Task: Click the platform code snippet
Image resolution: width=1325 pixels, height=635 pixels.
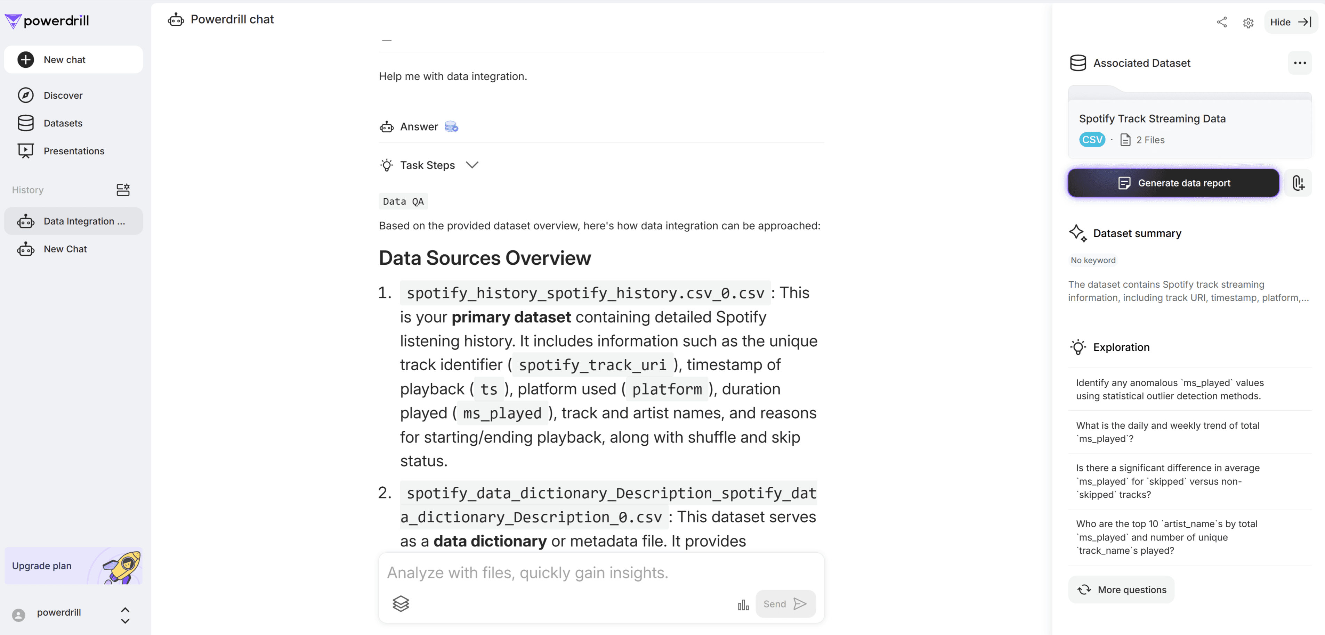Action: (x=666, y=389)
